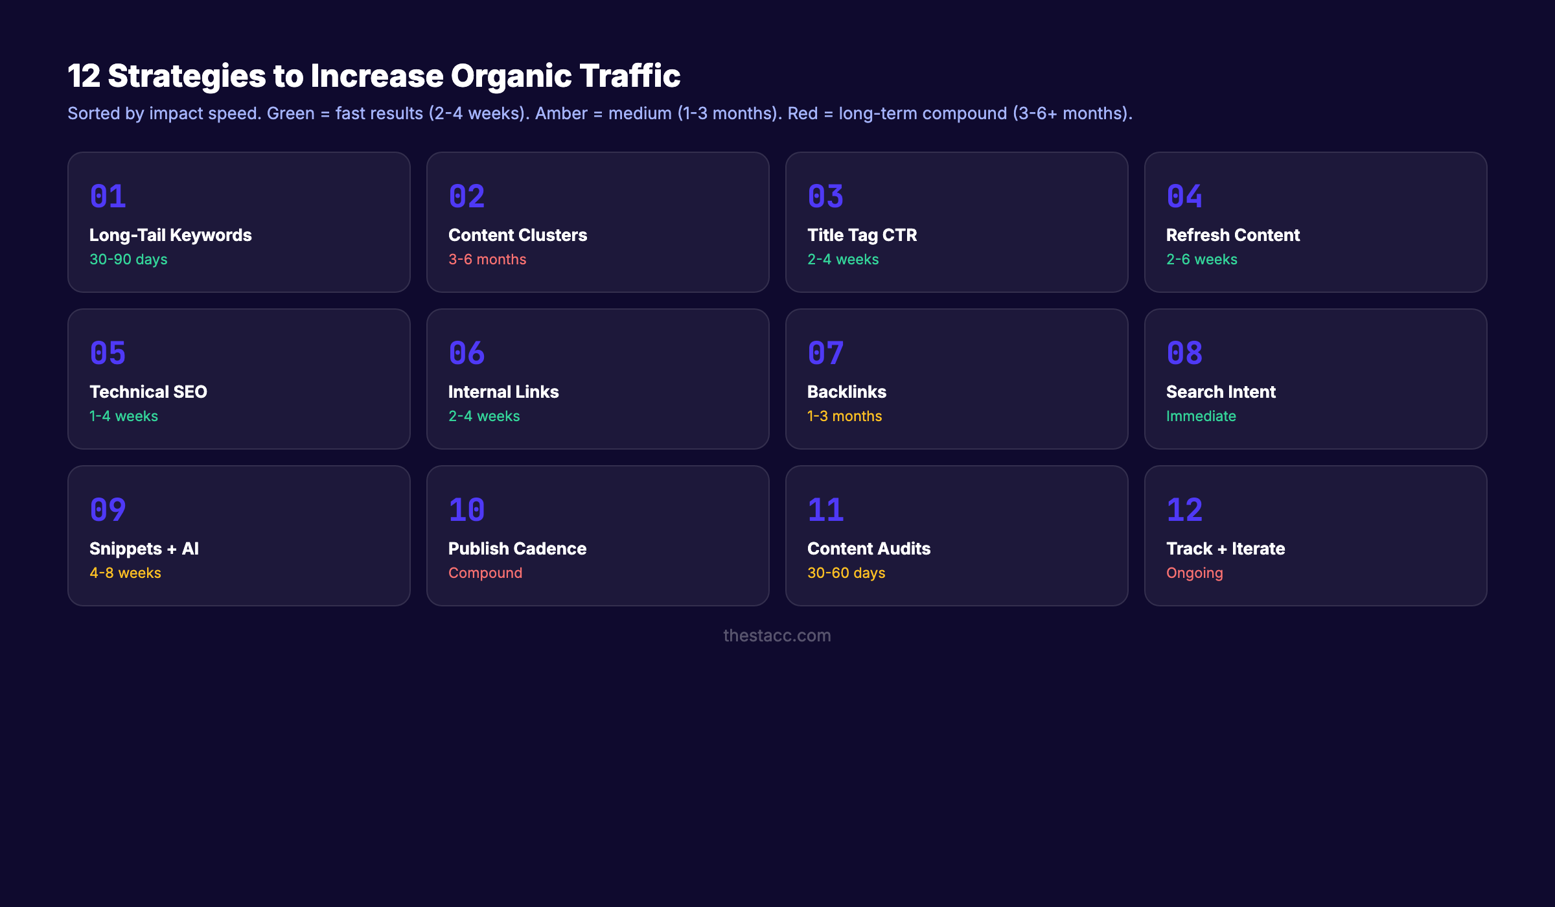Open the Track + Iterate card
The image size is (1555, 907).
click(x=1317, y=536)
